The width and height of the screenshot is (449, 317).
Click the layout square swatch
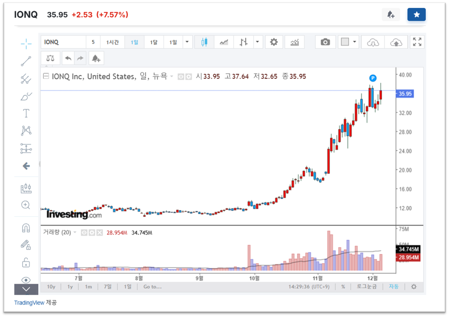(x=345, y=42)
